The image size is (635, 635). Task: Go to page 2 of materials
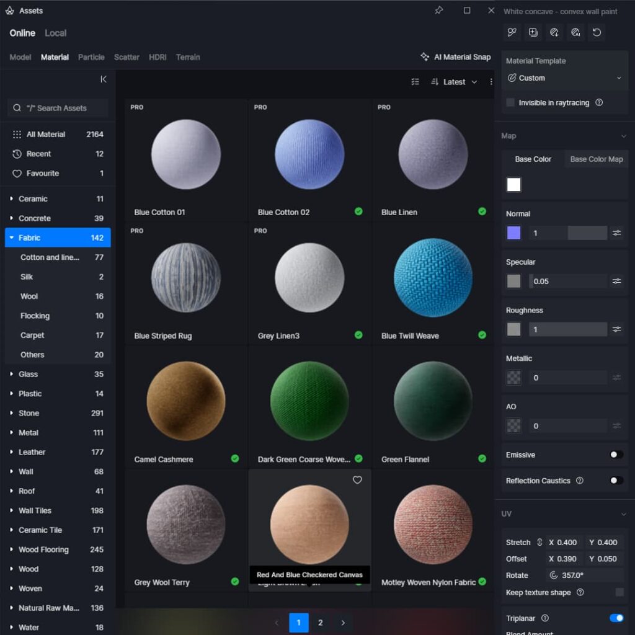tap(320, 623)
